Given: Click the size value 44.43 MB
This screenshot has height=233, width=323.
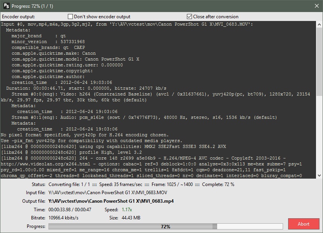Looking at the screenshot, I should 131,218.
